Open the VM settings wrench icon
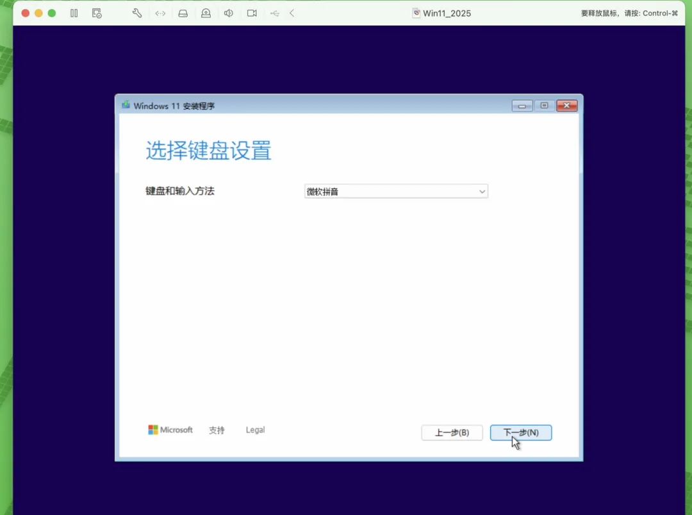The height and width of the screenshot is (515, 692). tap(137, 13)
